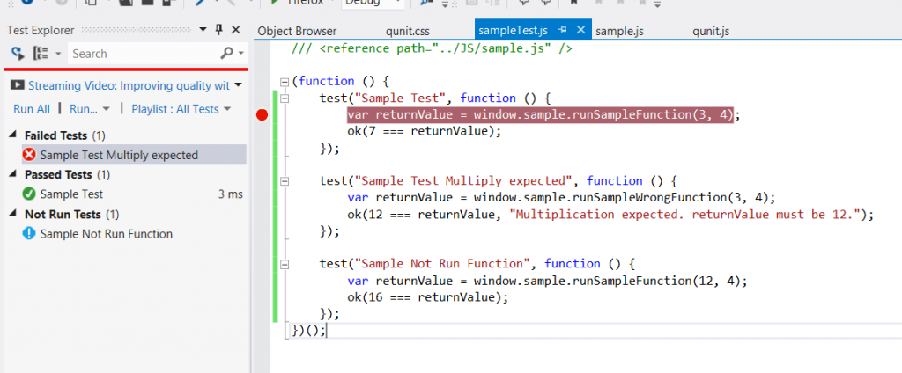The height and width of the screenshot is (373, 902).
Task: Click the Failed Tests group header
Action: point(64,135)
